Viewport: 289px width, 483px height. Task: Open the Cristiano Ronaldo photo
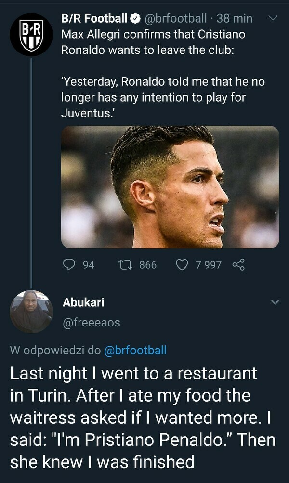point(170,187)
